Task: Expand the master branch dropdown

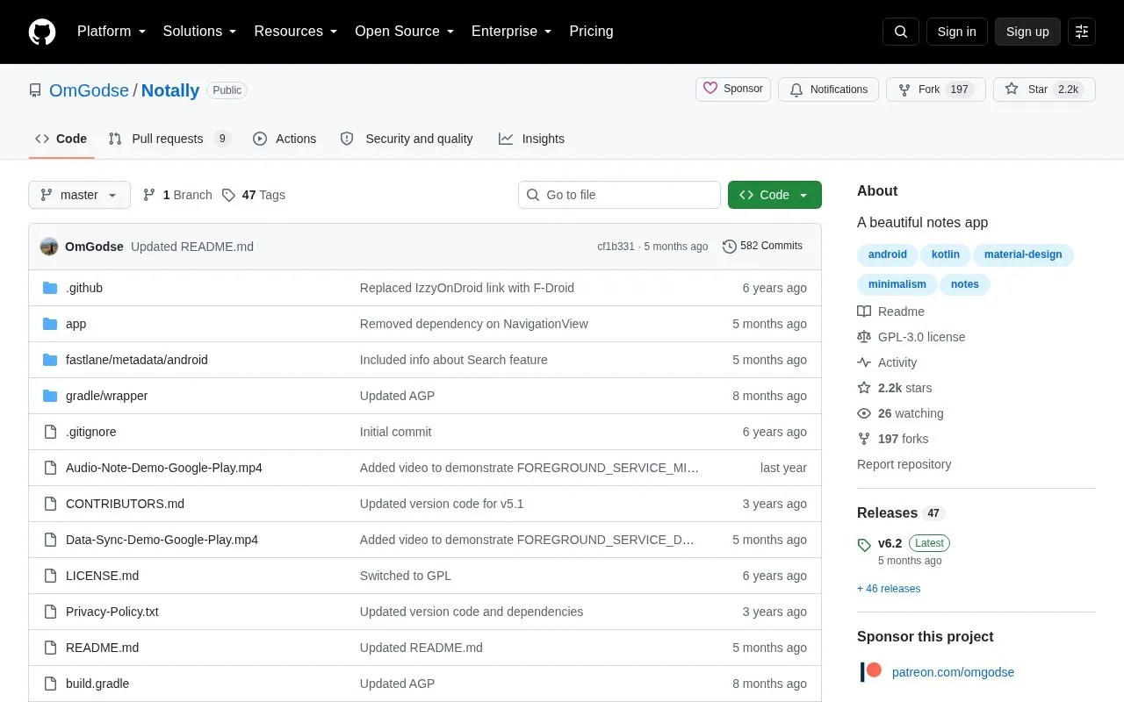Action: (79, 195)
